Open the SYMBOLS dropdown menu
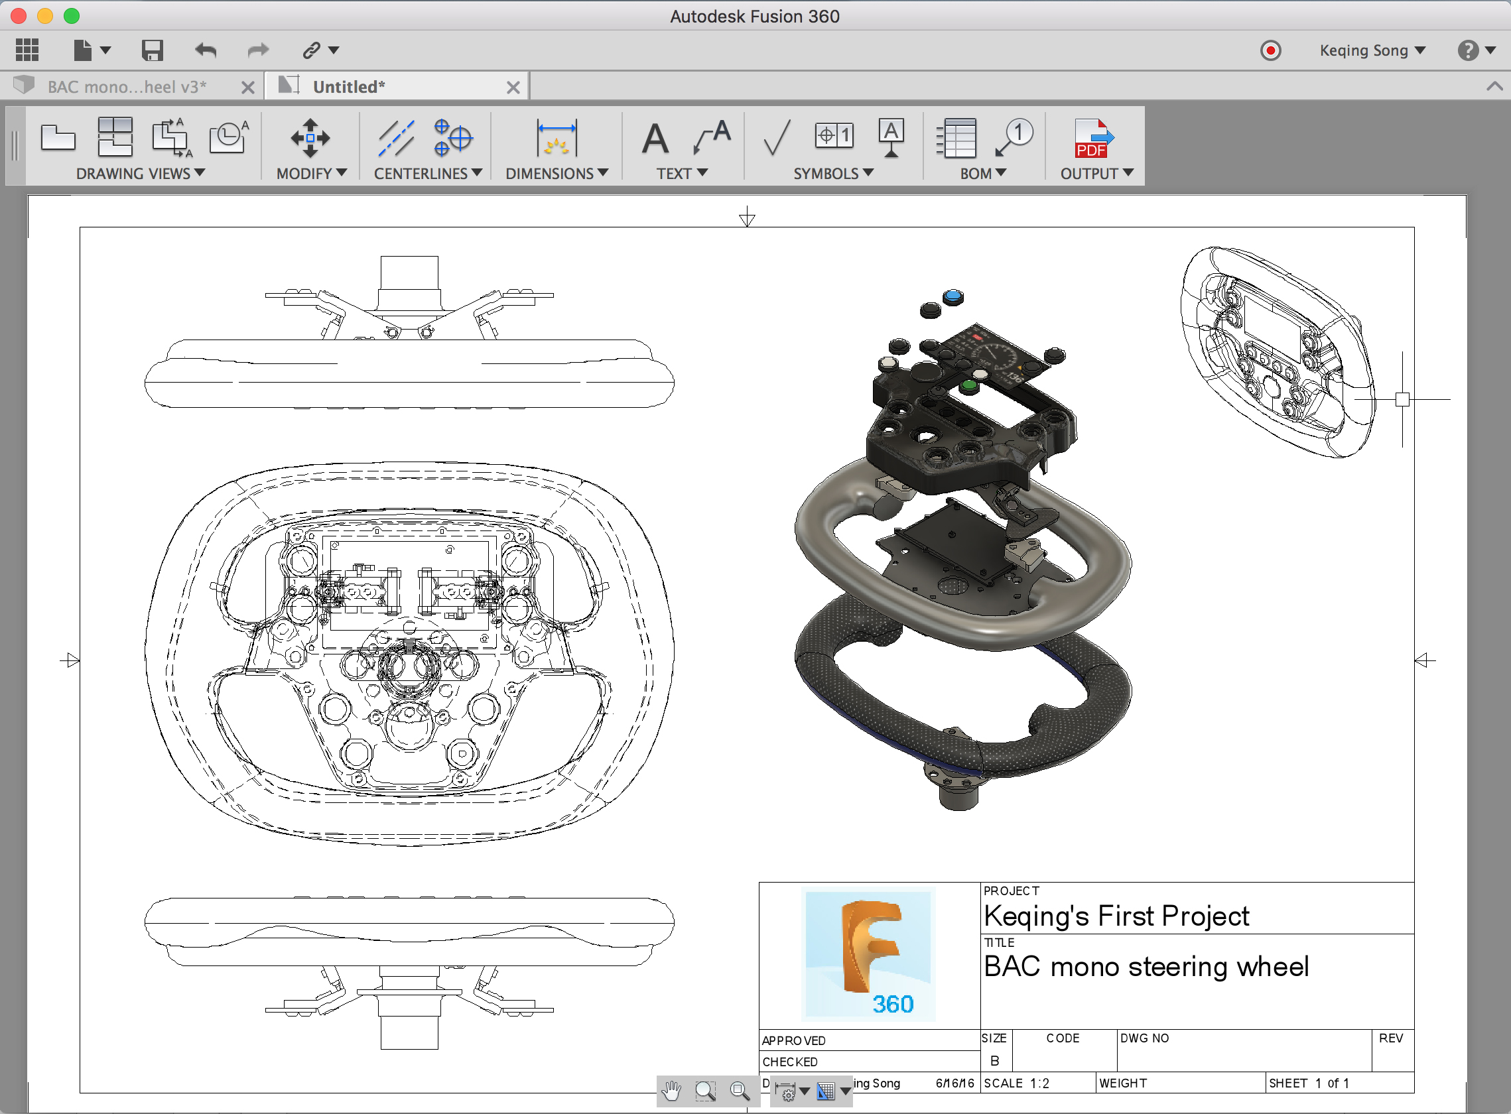 [833, 173]
